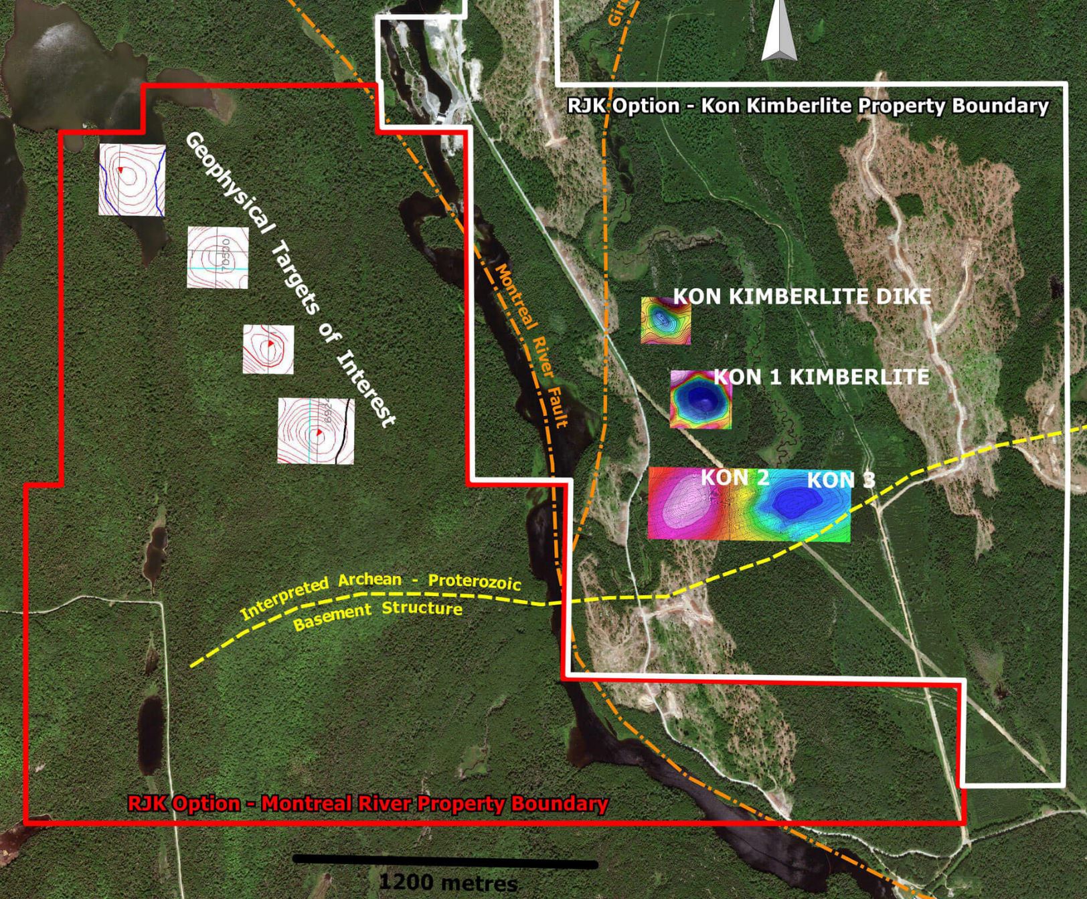1087x899 pixels.
Task: Select the KON 1 Kimberlite anomaly image
Action: pos(700,401)
